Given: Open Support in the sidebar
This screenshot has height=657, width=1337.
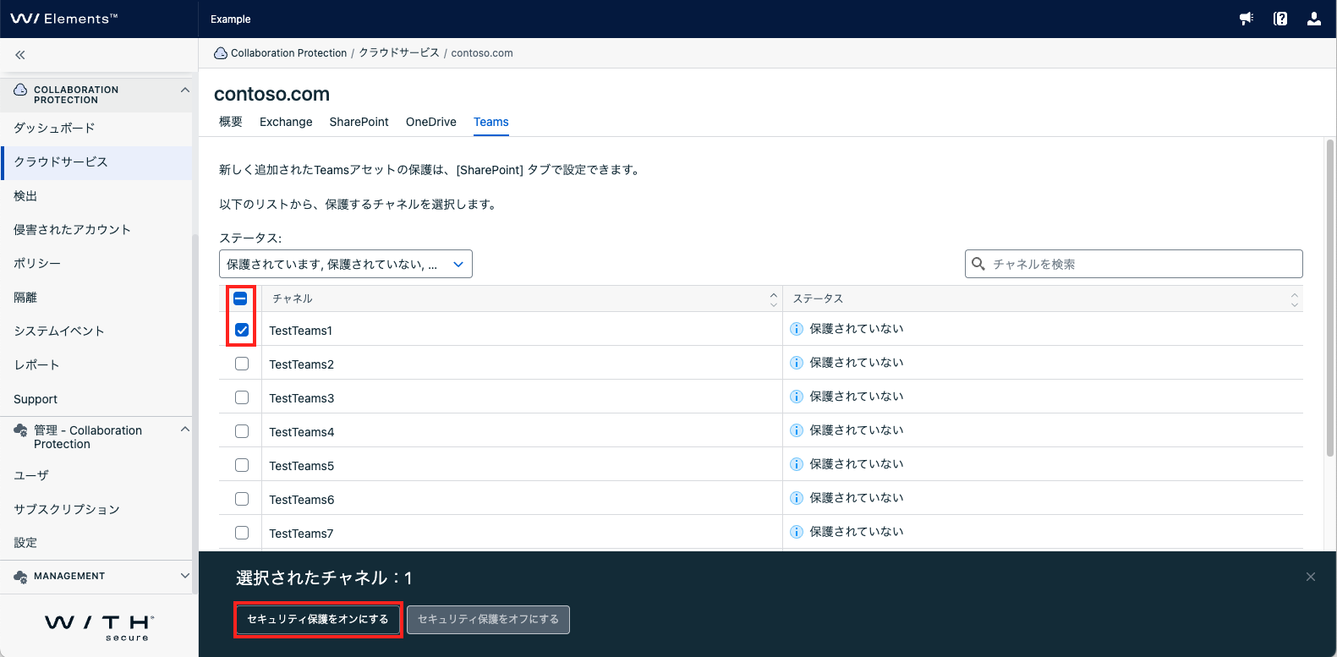Looking at the screenshot, I should 96,399.
